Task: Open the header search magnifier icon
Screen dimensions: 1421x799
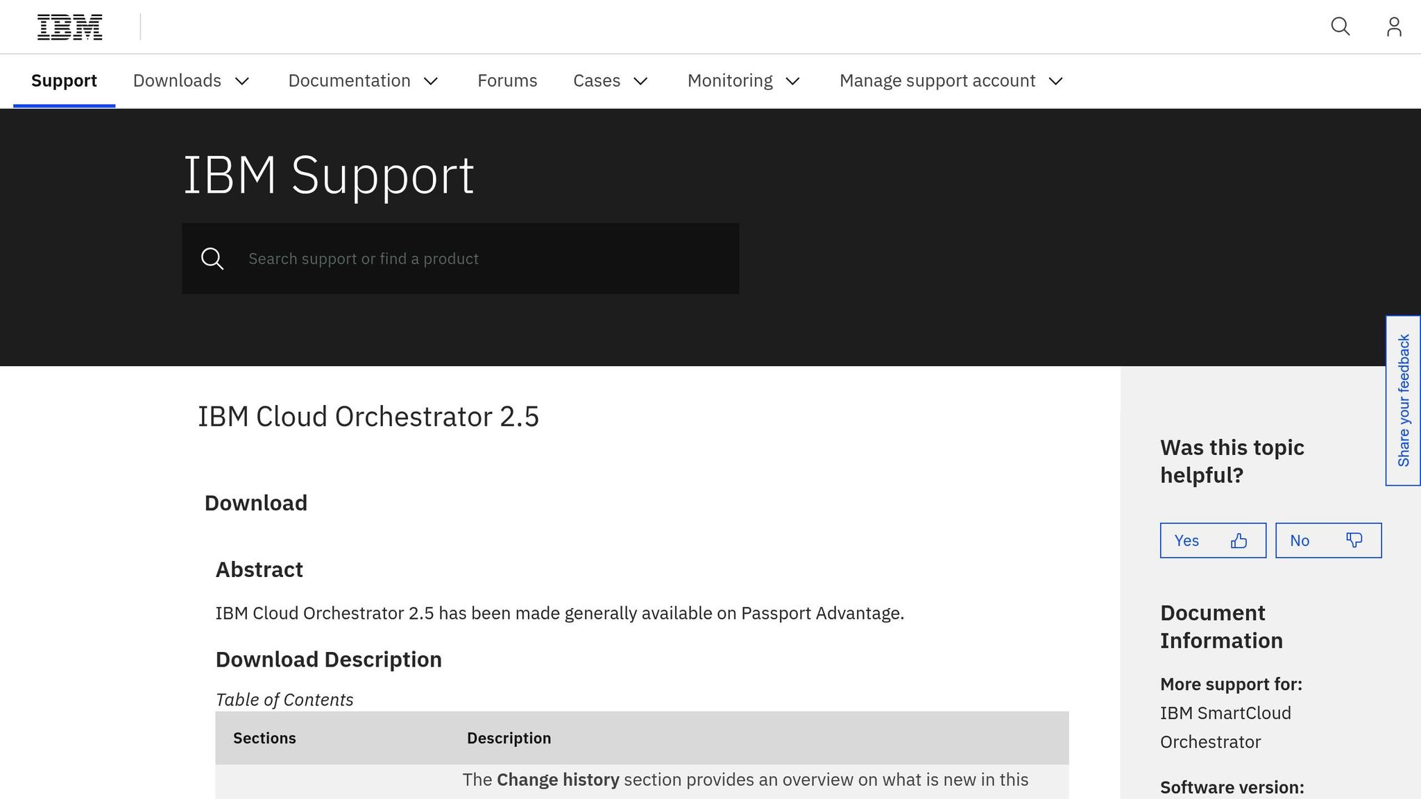Action: point(1341,26)
